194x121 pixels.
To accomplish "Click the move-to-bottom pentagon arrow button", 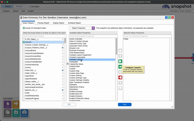I will click(x=120, y=88).
